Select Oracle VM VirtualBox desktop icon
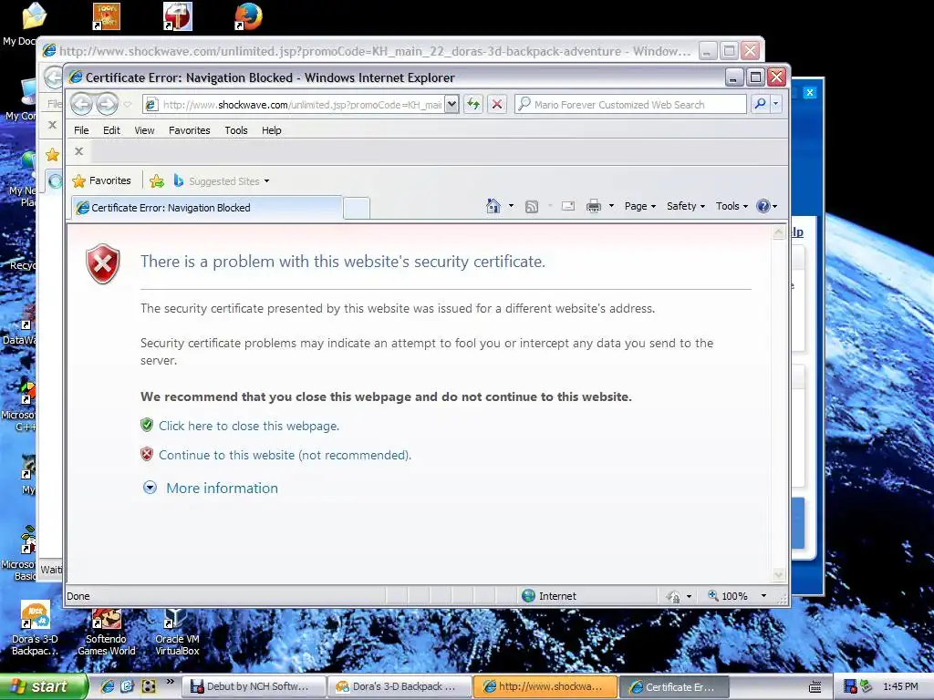Viewport: 934px width, 700px height. tap(177, 633)
